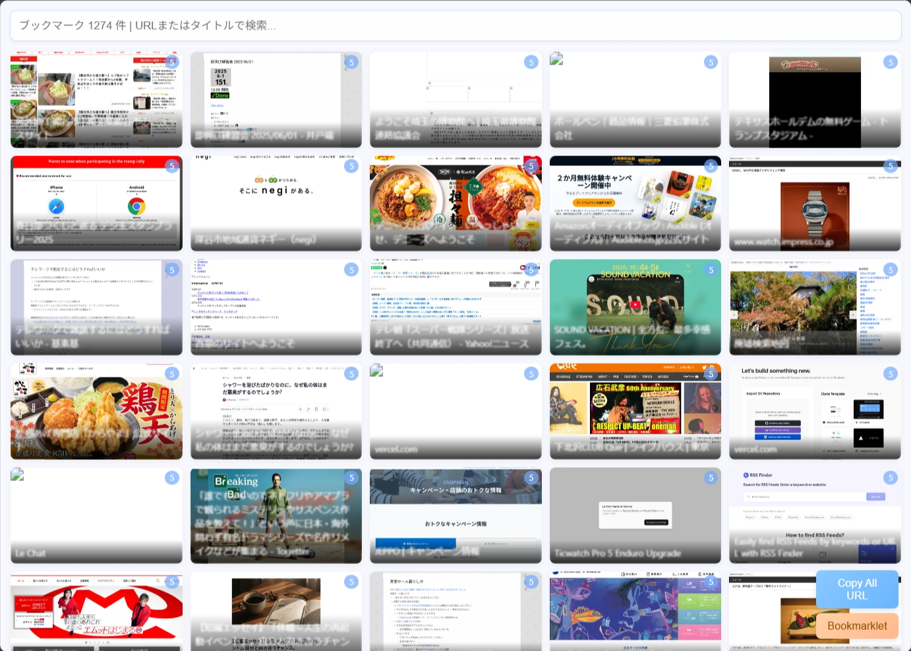Screen dimensions: 911x651
Task: Click the bookmark search input field
Action: pos(455,26)
